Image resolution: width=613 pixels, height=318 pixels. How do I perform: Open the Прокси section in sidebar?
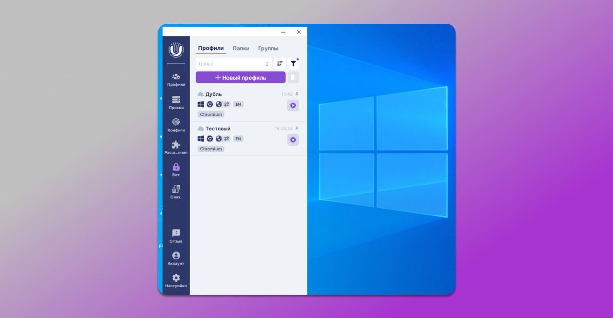176,102
